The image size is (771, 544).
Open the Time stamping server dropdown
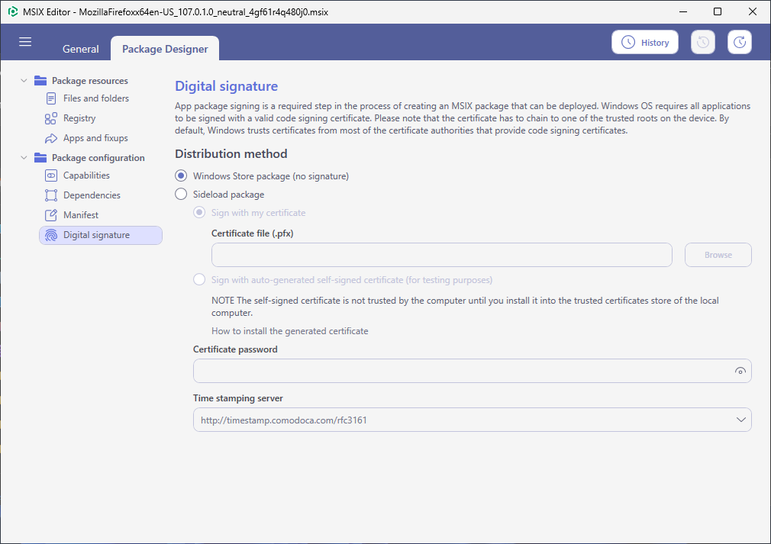point(740,420)
